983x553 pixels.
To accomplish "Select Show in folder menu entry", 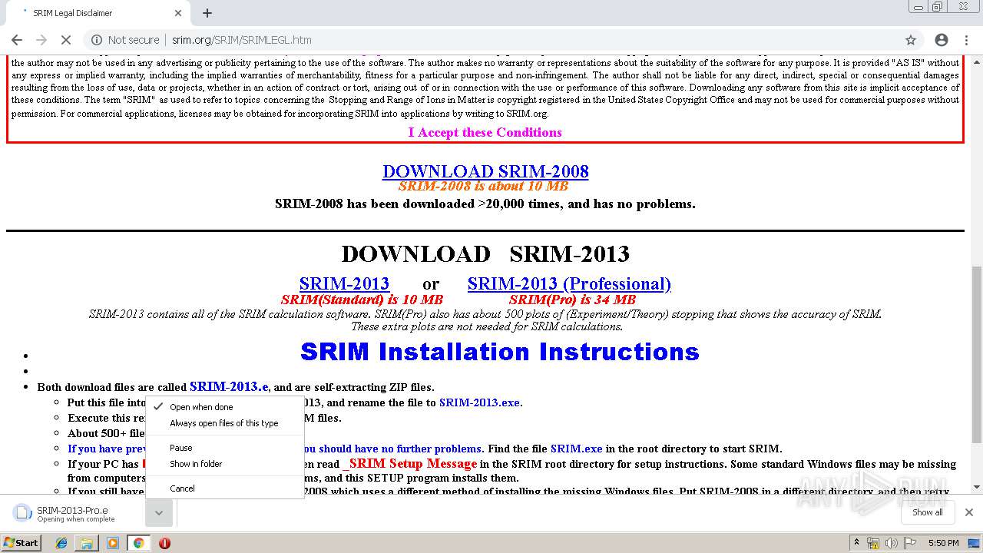I will [225, 464].
